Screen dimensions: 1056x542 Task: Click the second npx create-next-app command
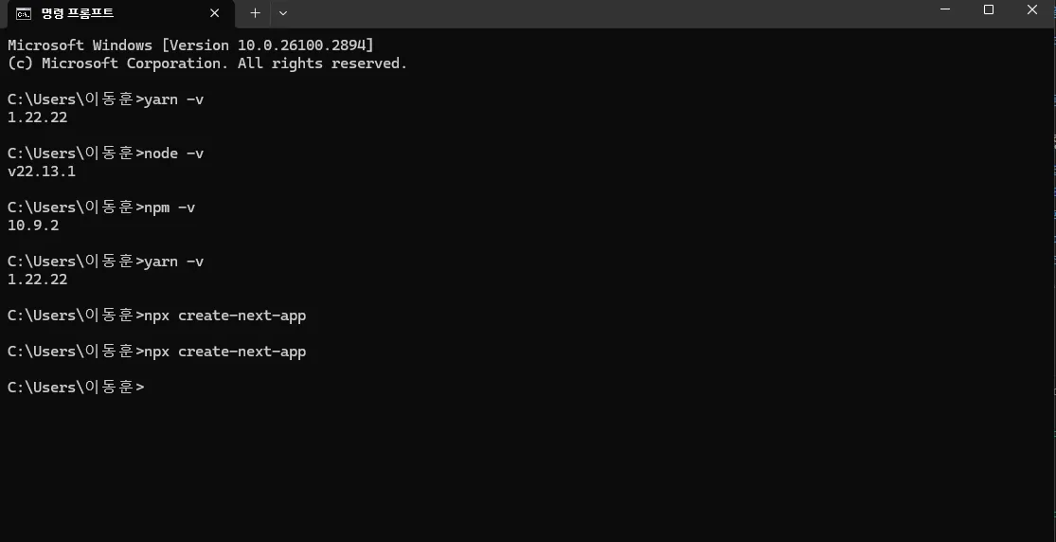pos(224,352)
